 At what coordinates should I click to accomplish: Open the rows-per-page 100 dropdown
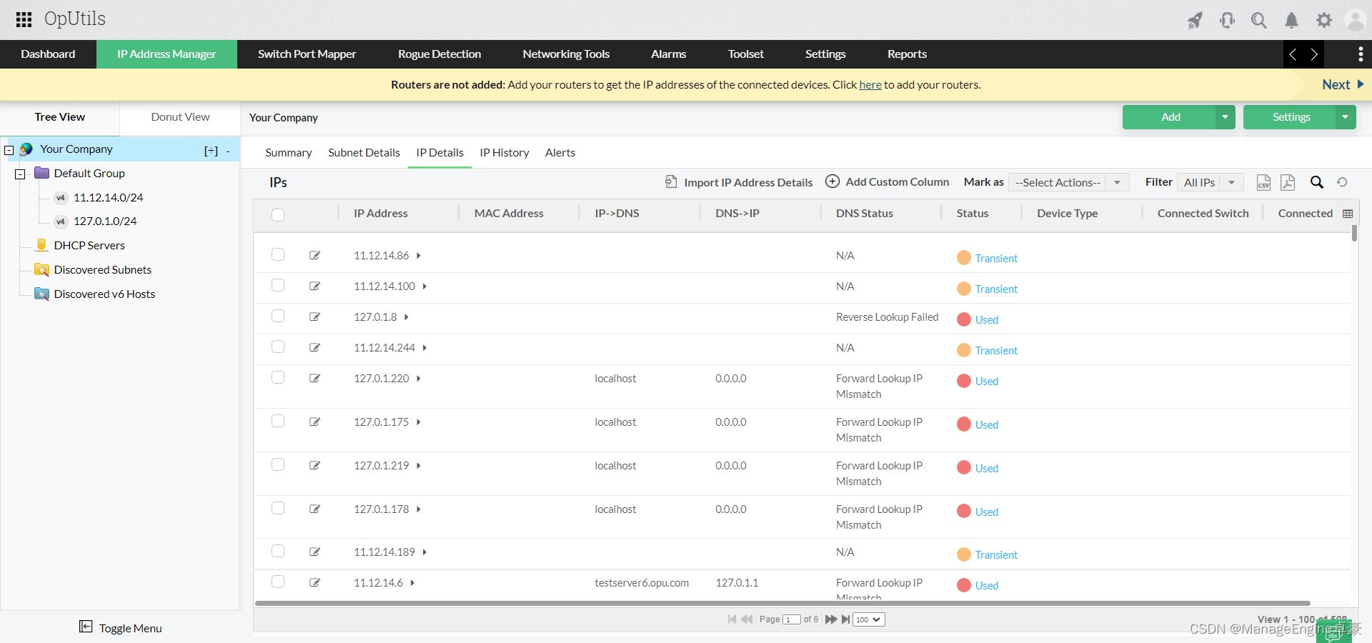point(869,619)
